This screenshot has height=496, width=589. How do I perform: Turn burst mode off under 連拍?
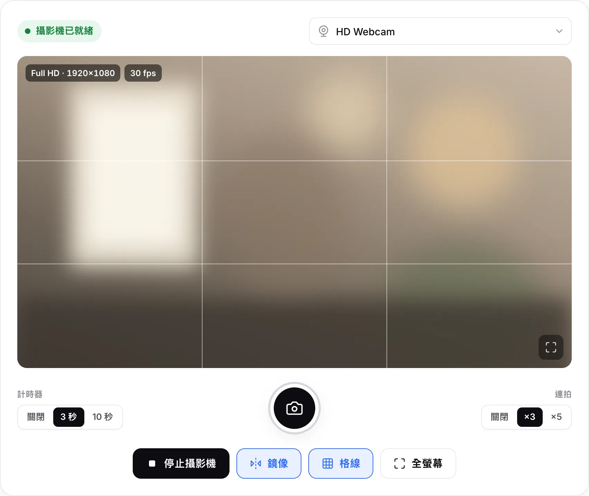tap(499, 417)
